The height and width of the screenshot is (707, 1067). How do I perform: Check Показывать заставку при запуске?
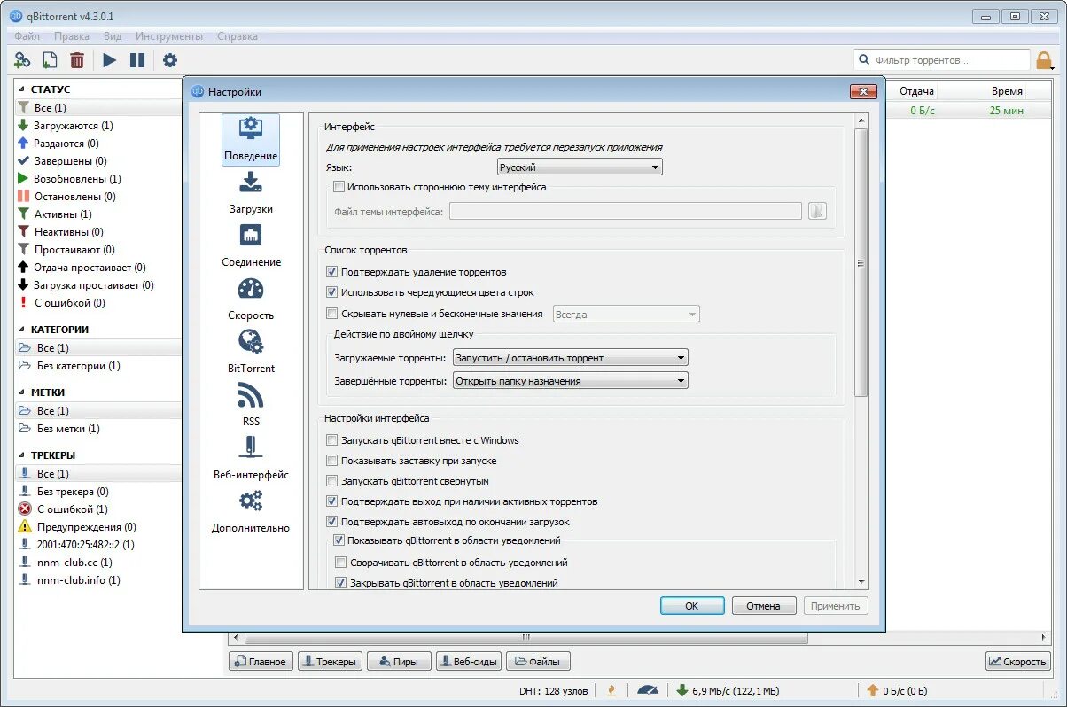(332, 461)
